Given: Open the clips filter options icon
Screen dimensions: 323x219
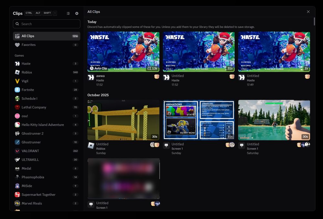Looking at the screenshot, I should click(68, 13).
